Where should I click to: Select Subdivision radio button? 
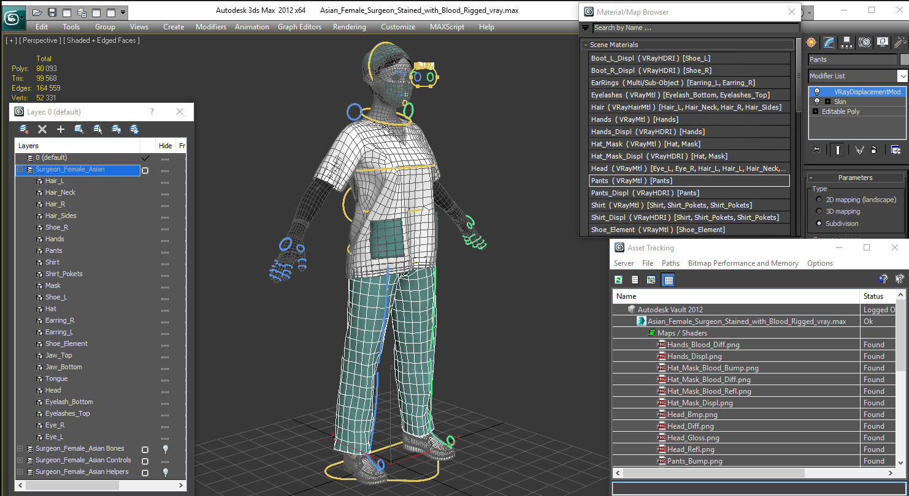click(x=819, y=224)
